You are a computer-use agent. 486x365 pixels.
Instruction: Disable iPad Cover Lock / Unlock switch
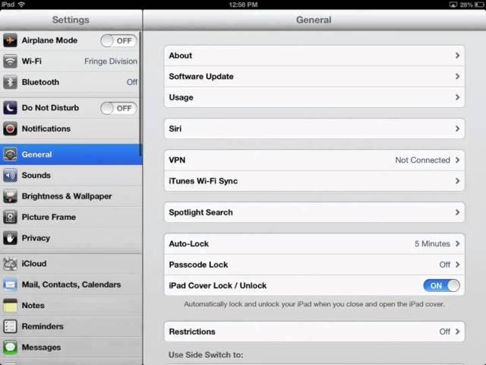(x=441, y=286)
